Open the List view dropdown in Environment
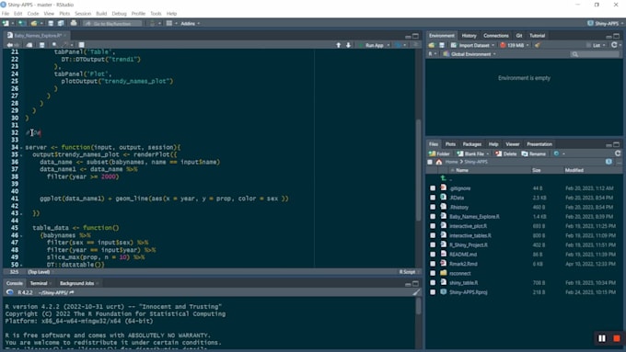 596,45
